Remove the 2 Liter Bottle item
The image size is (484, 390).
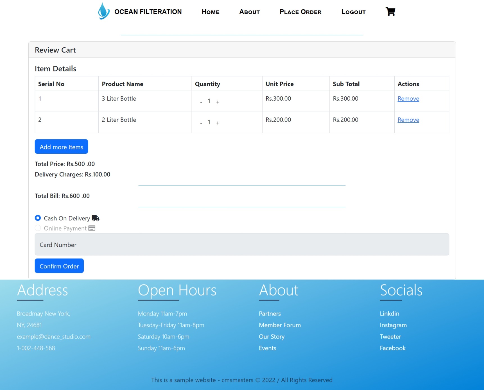(408, 120)
